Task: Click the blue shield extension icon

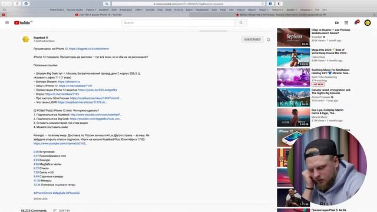Action: (x=270, y=4)
